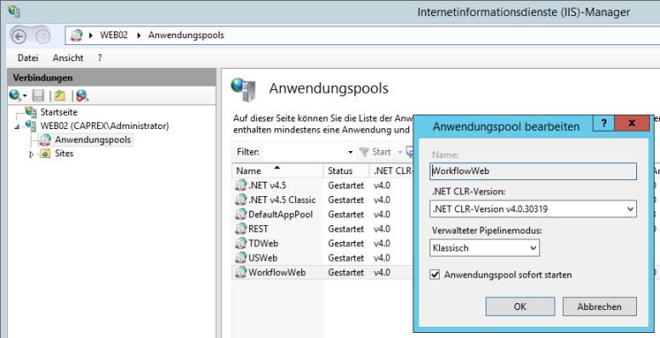
Task: Click WEB02 in the address breadcrumb
Action: [x=114, y=36]
